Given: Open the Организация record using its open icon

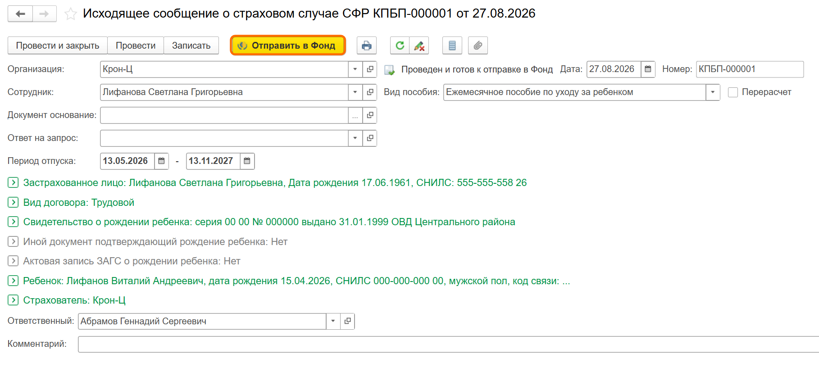Looking at the screenshot, I should point(370,69).
